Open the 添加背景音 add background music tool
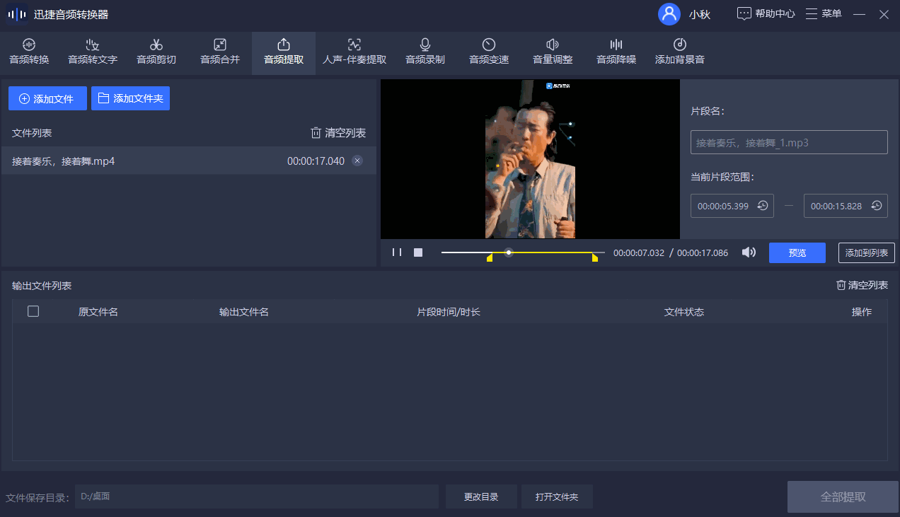Screen dimensions: 900x517 [680, 52]
